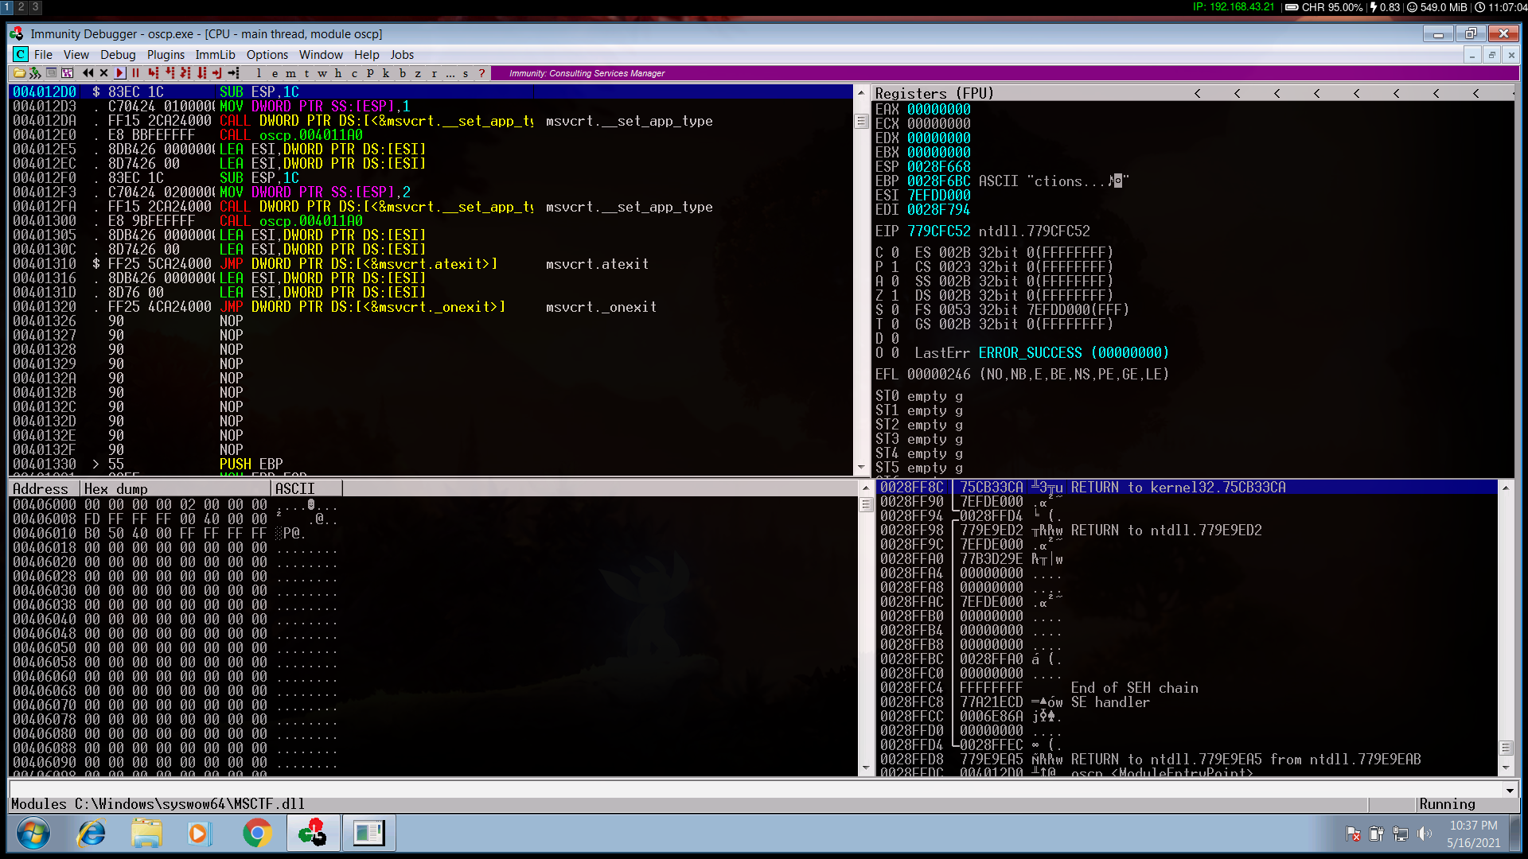Close the debugged program with X icon
Image resolution: width=1528 pixels, height=859 pixels.
tap(103, 73)
